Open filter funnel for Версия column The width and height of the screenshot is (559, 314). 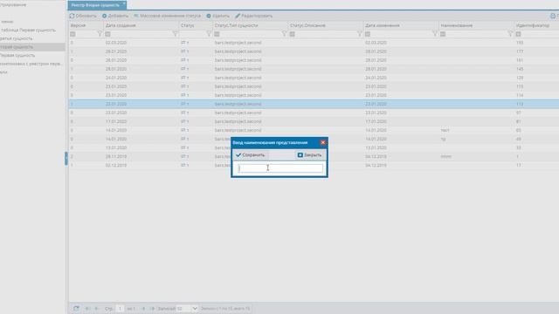pos(100,34)
